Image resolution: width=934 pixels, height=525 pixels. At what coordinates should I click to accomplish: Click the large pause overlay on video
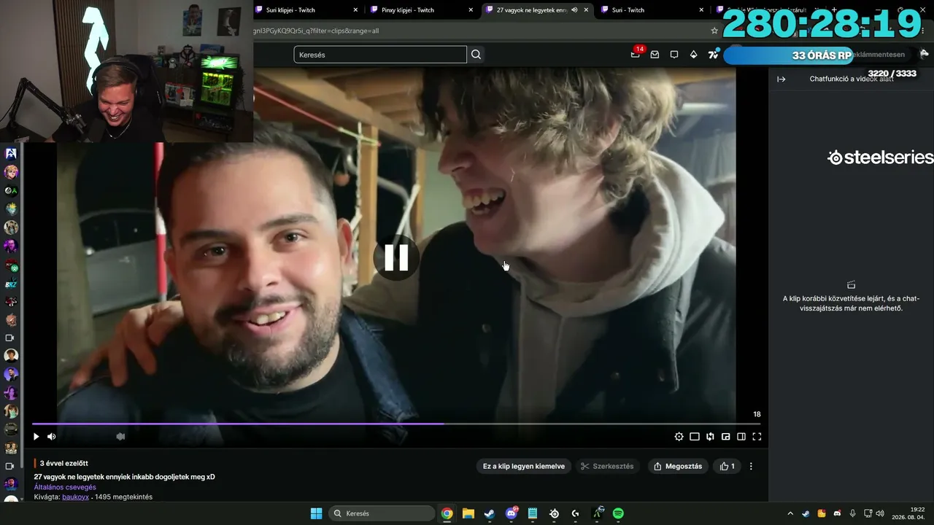396,257
